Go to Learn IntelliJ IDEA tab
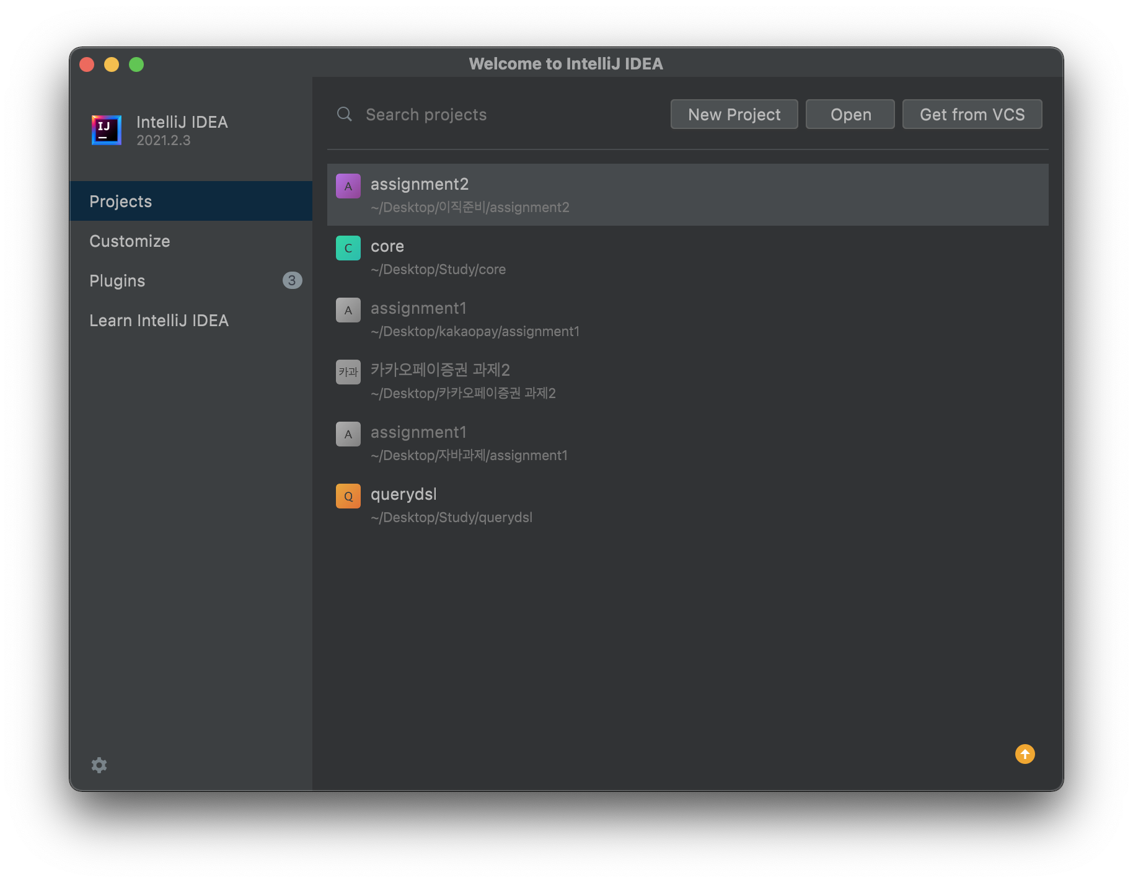1133x883 pixels. pyautogui.click(x=191, y=320)
